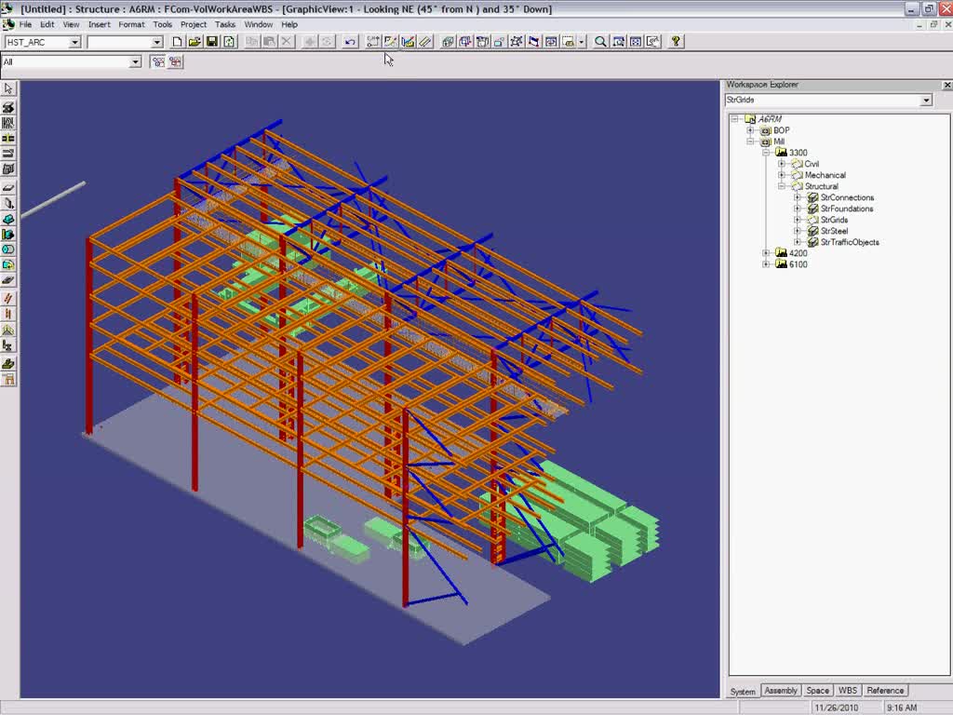Click the red select-filter icon beside All dropdown
This screenshot has width=953, height=715.
(175, 61)
